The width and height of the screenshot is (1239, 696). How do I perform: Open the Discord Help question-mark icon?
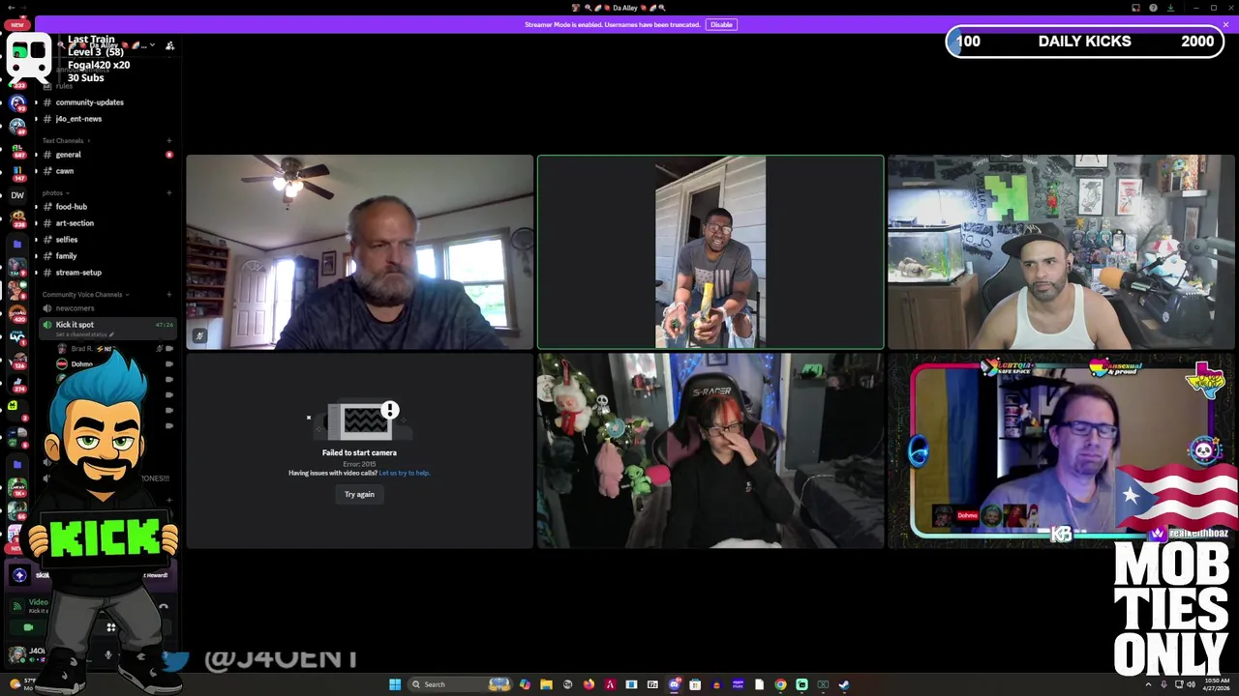click(1153, 8)
